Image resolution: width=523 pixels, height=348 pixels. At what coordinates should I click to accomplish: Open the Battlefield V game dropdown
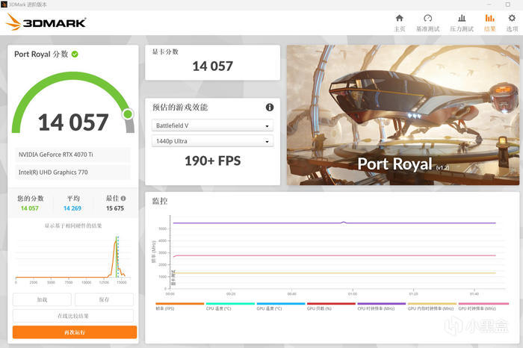pos(212,125)
